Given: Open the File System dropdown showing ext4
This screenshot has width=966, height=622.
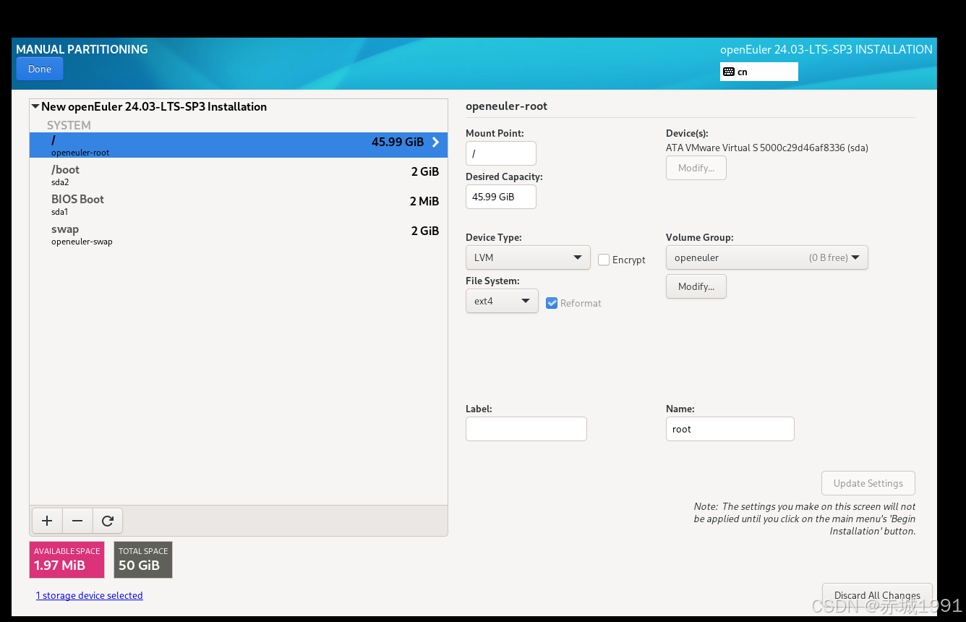Looking at the screenshot, I should click(x=502, y=301).
